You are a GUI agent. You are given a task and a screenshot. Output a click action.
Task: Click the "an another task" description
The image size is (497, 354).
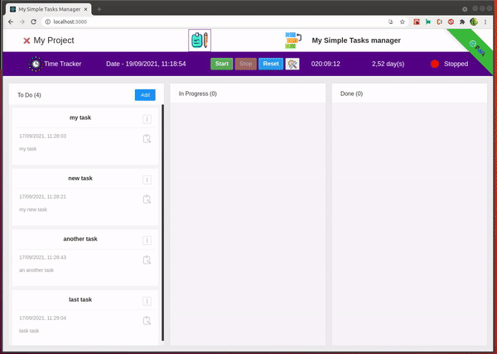(36, 270)
